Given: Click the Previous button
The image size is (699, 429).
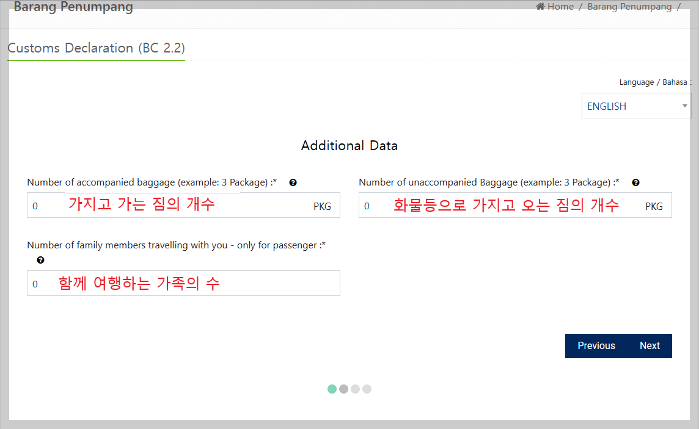Looking at the screenshot, I should (596, 346).
